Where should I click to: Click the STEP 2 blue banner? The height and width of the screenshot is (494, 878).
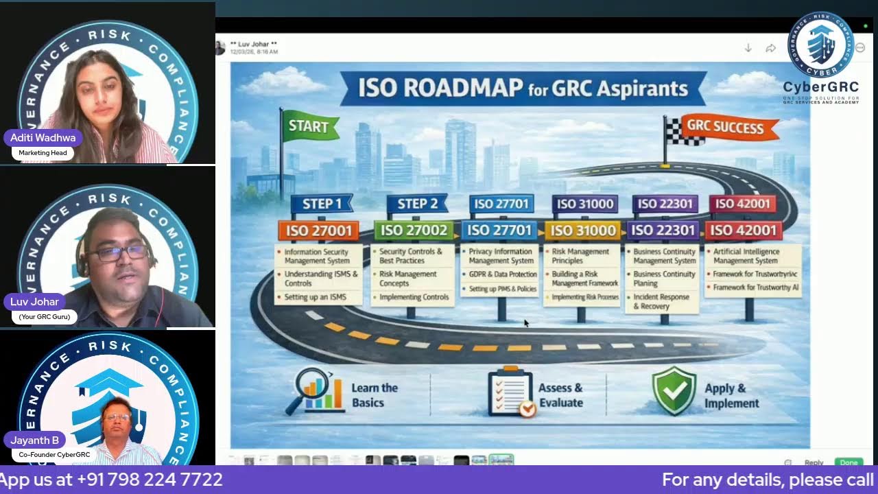417,204
